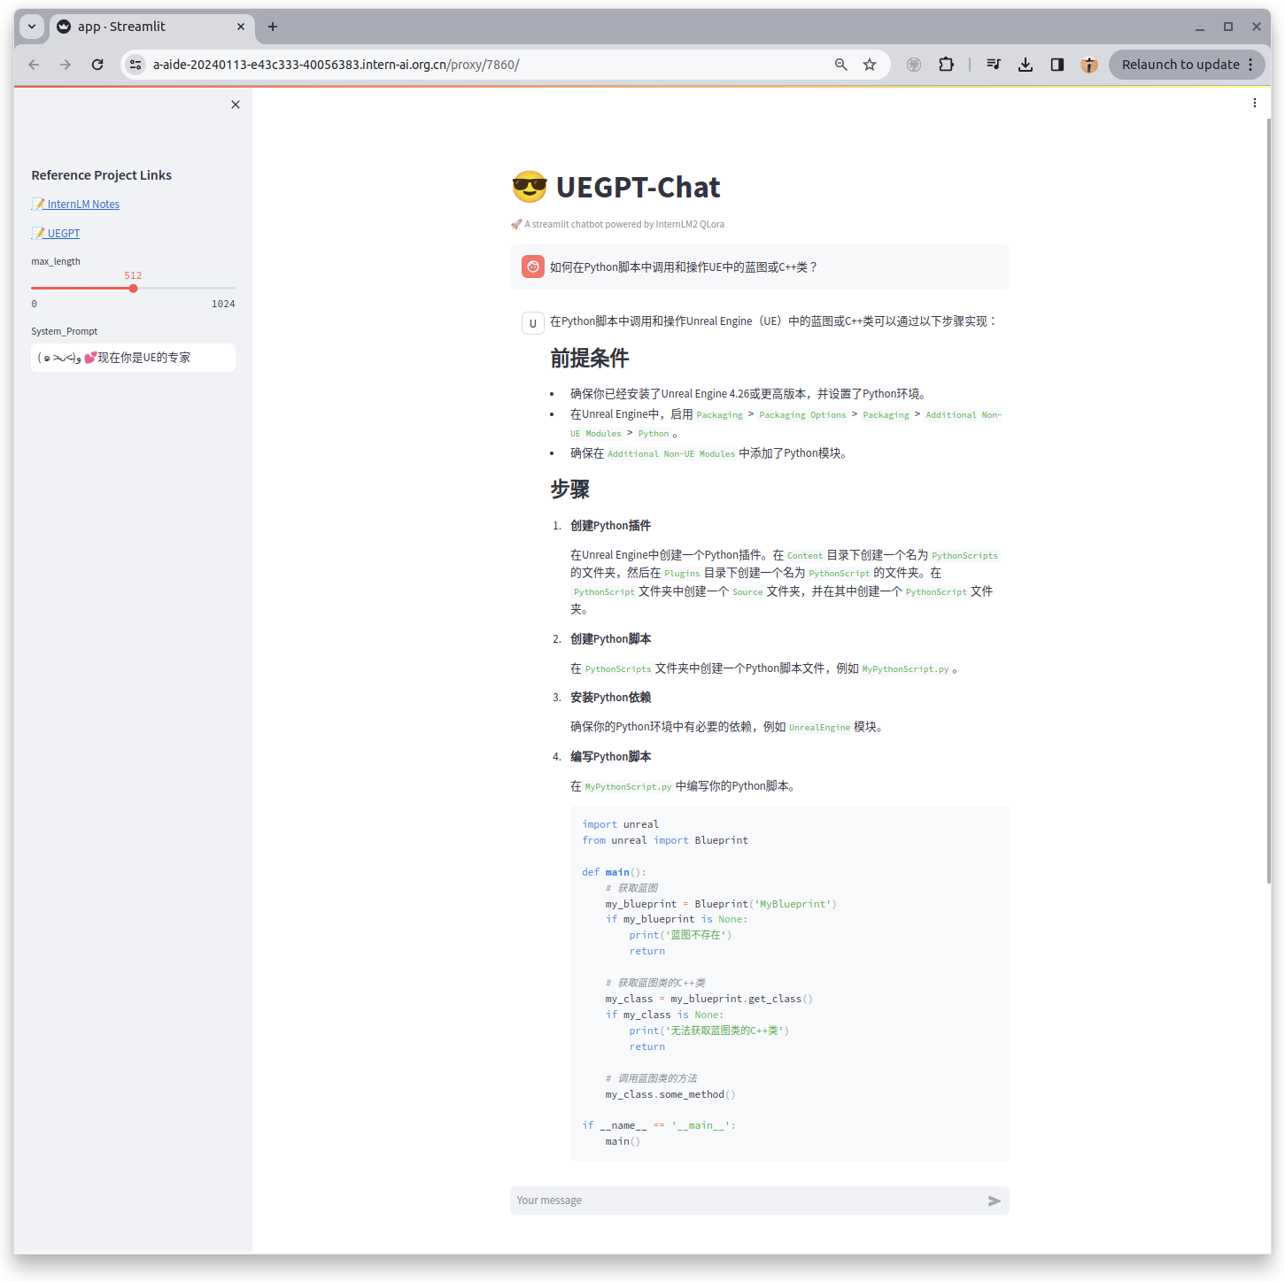
Task: Open the tab search dropdown arrow
Action: pyautogui.click(x=32, y=27)
